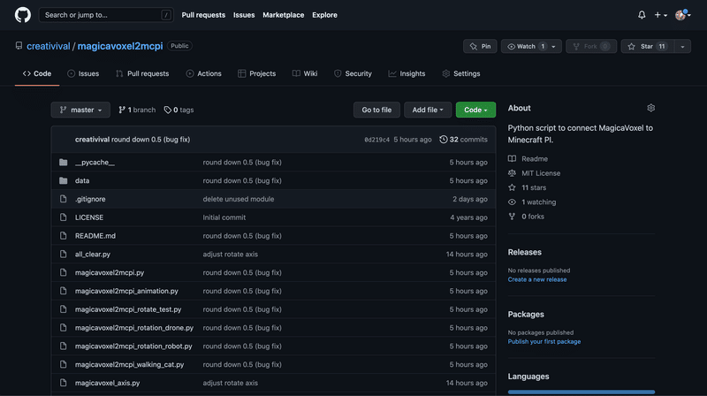The height and width of the screenshot is (396, 707).
Task: Click the file icon beside magicavoxel2mcpi_animation.py
Action: [x=63, y=291]
